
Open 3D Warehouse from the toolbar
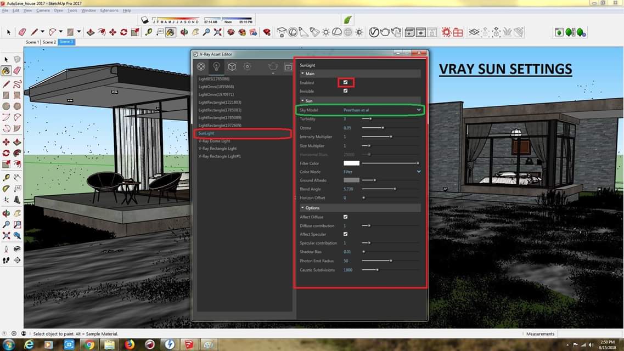point(231,32)
